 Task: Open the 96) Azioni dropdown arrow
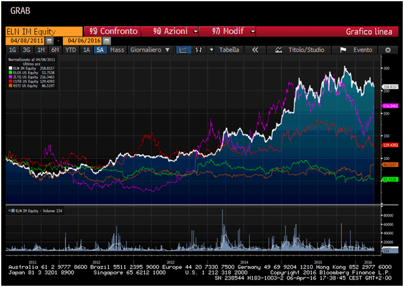195,31
